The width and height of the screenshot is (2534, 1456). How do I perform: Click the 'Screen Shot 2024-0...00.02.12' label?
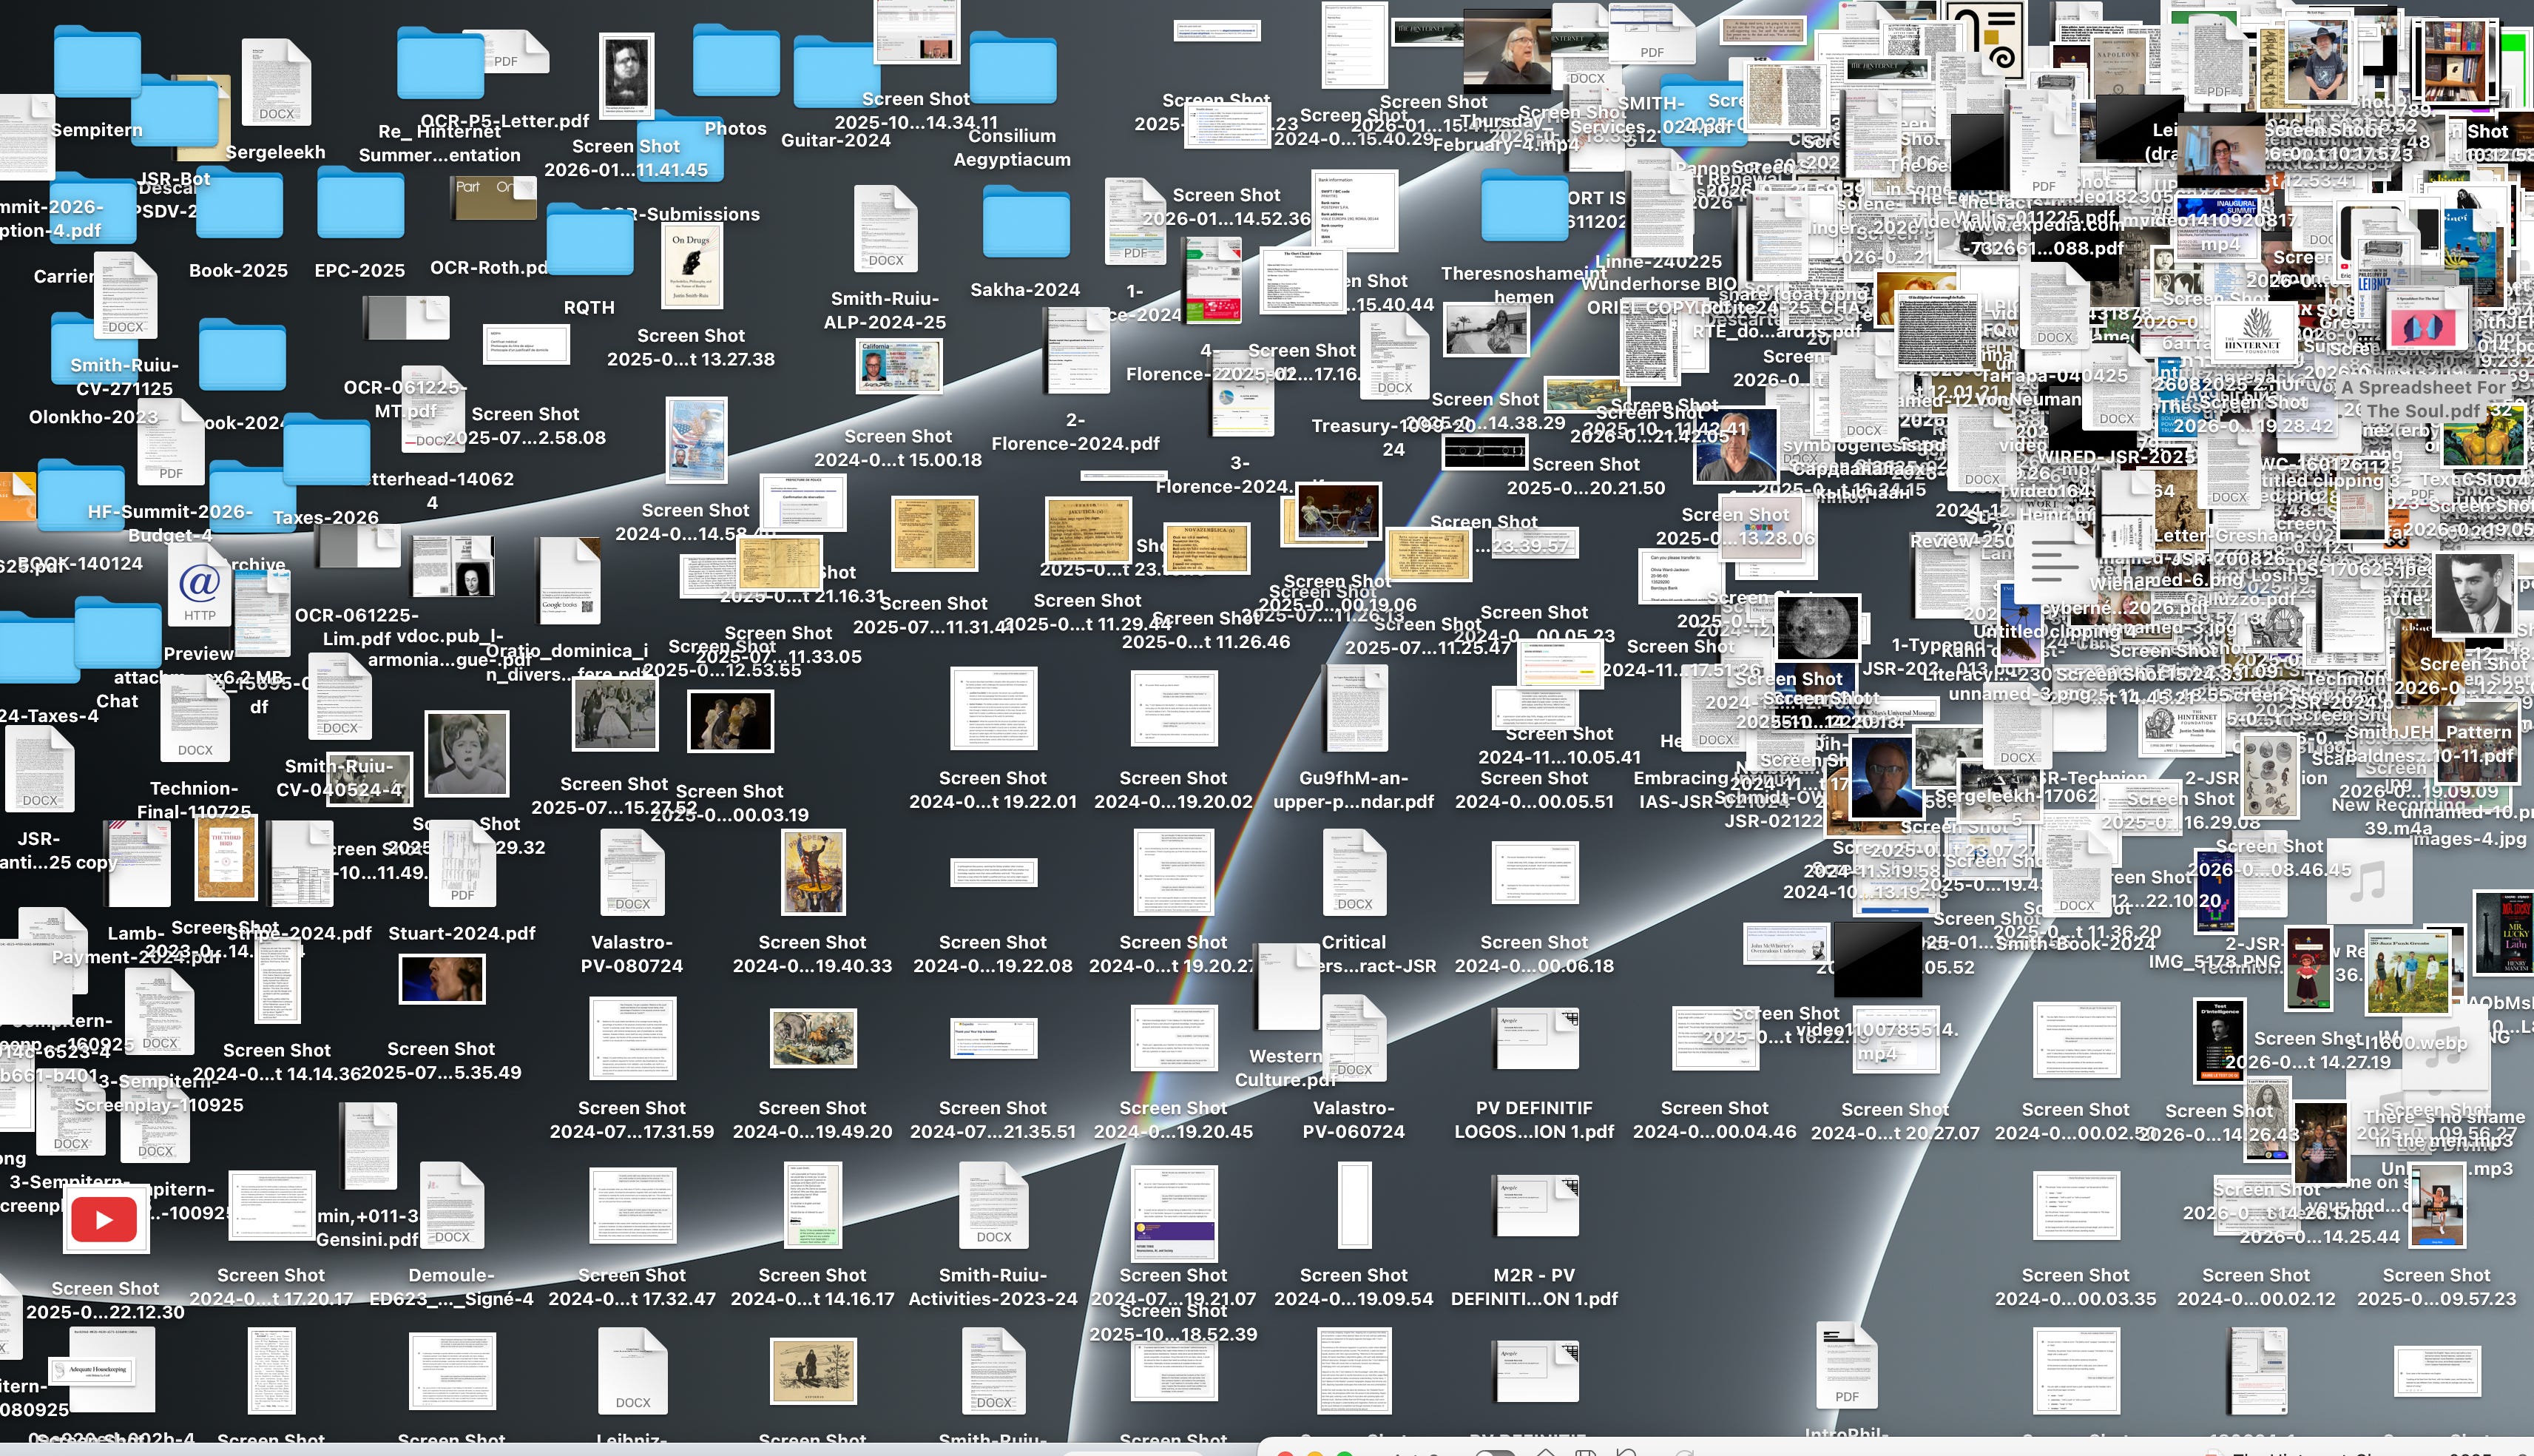pyautogui.click(x=2256, y=1287)
